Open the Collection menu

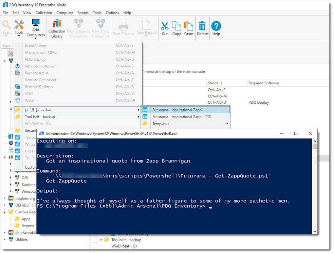(44, 13)
